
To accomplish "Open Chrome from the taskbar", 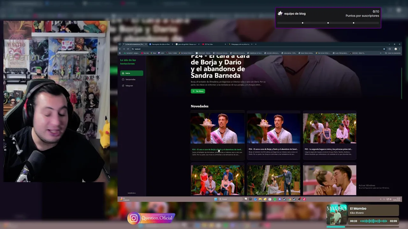I will click(x=289, y=199).
